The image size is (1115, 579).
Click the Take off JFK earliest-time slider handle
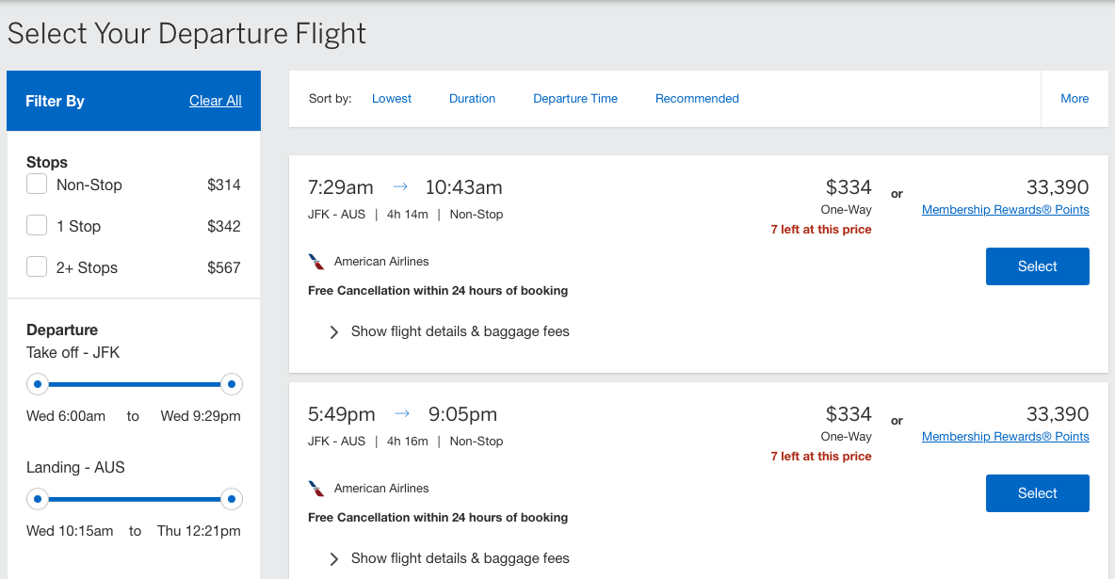tap(38, 384)
